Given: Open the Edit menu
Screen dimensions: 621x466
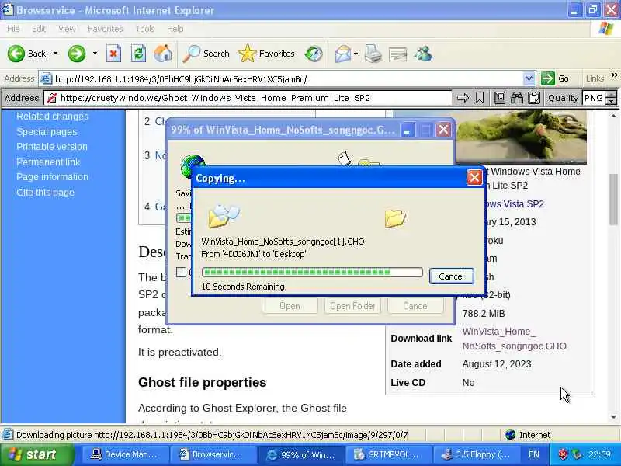Looking at the screenshot, I should click(39, 29).
